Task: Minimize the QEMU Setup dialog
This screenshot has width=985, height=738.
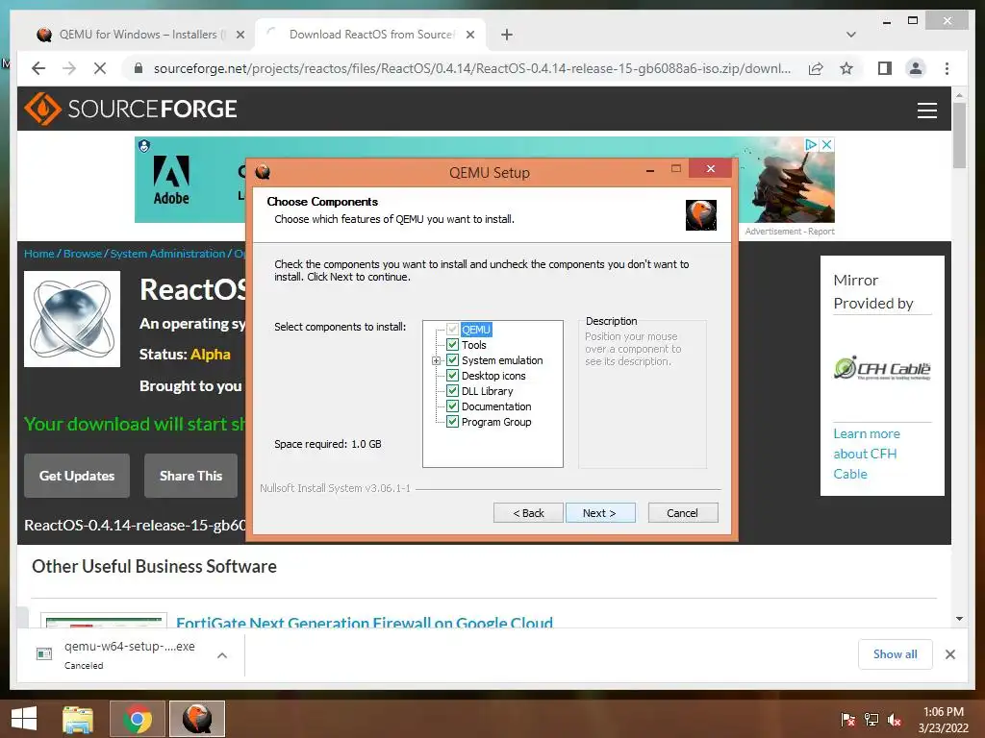Action: click(x=650, y=169)
